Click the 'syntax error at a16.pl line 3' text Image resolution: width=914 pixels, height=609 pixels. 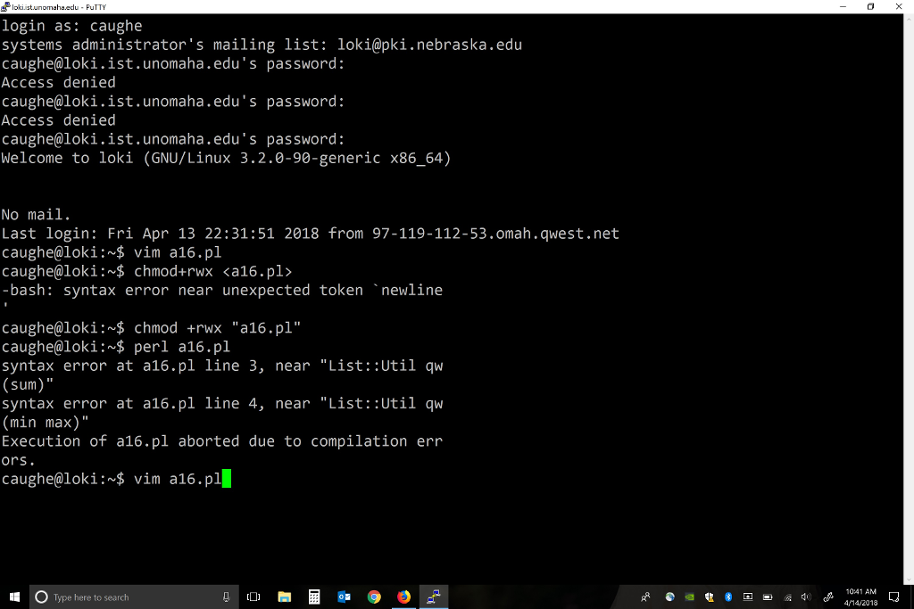222,366
